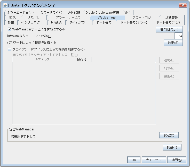
Task: Toggle WebManagerサービスを有効にする checkbox
Action: click(x=10, y=29)
